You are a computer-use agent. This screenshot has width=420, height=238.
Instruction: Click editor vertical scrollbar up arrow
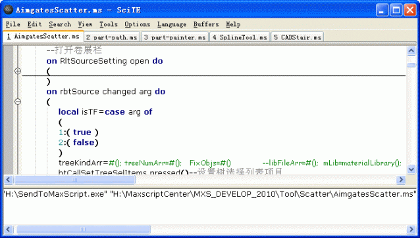[x=411, y=50]
